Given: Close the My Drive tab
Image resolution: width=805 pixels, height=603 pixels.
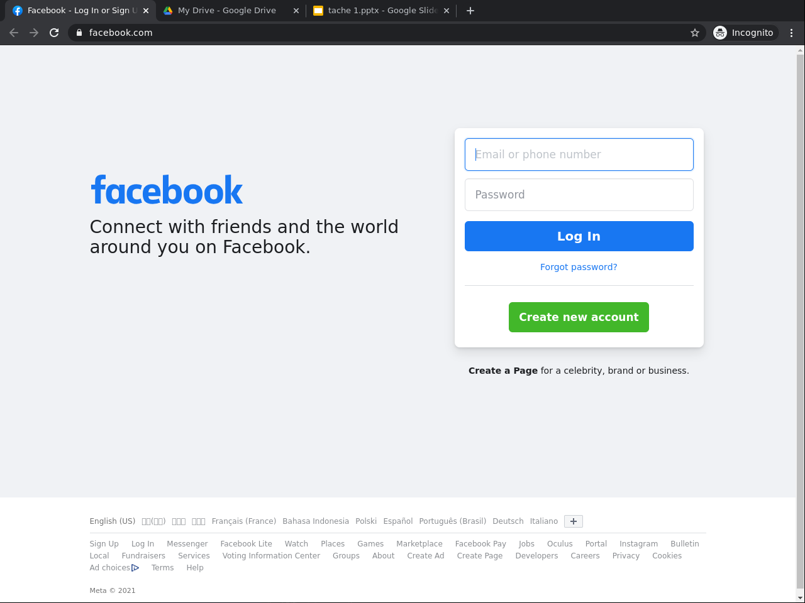Looking at the screenshot, I should (296, 11).
